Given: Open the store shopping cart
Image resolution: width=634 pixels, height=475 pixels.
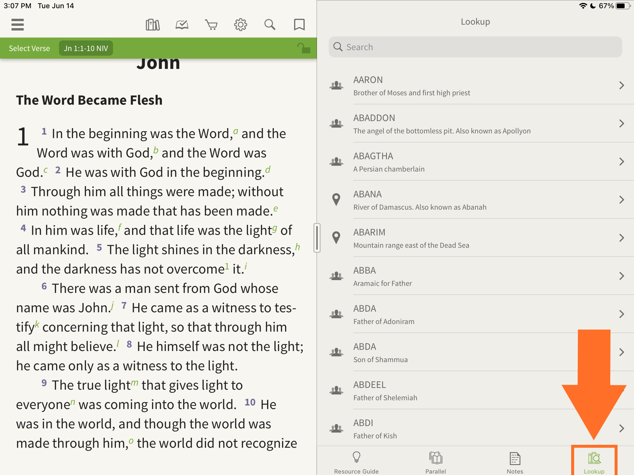Looking at the screenshot, I should click(x=211, y=25).
